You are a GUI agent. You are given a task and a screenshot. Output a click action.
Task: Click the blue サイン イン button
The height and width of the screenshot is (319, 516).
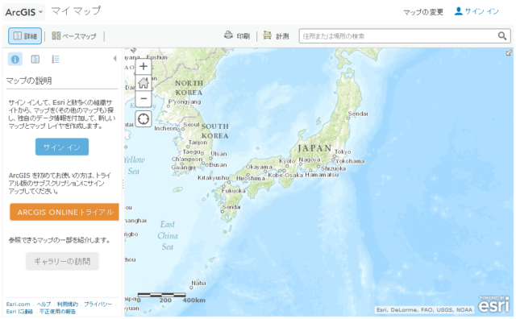(x=62, y=147)
